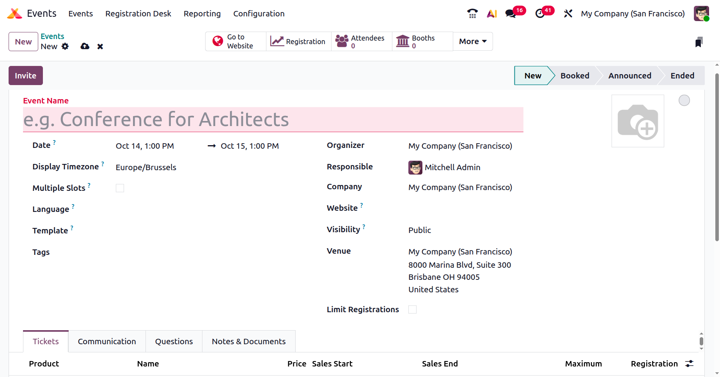This screenshot has height=377, width=720.
Task: Open the Visibility selection field
Action: (x=420, y=230)
